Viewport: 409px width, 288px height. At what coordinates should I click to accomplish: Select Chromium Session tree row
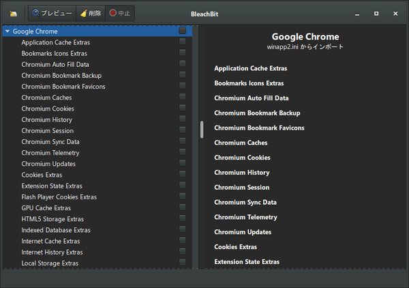coord(97,131)
